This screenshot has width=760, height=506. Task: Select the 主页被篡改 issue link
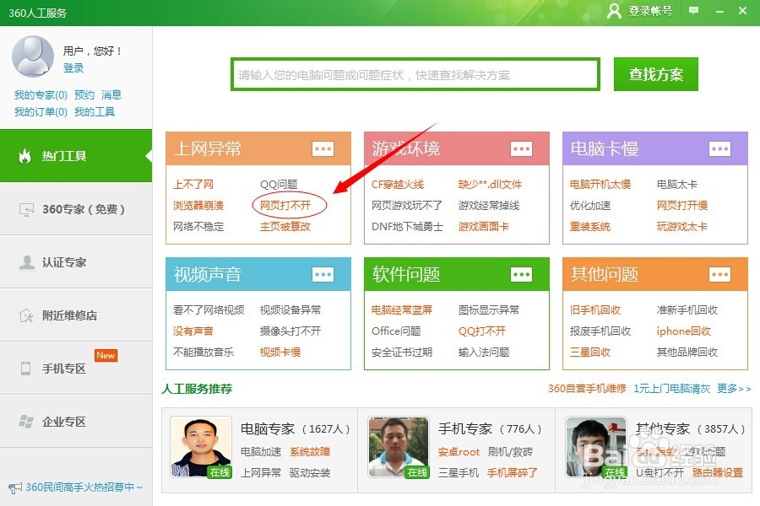[285, 226]
